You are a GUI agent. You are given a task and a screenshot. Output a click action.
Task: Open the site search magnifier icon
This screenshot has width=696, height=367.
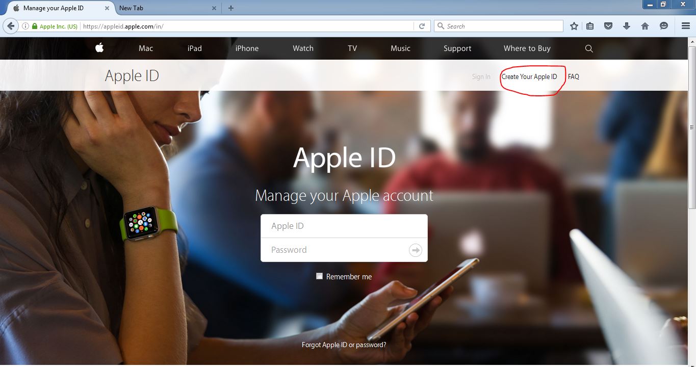tap(589, 48)
